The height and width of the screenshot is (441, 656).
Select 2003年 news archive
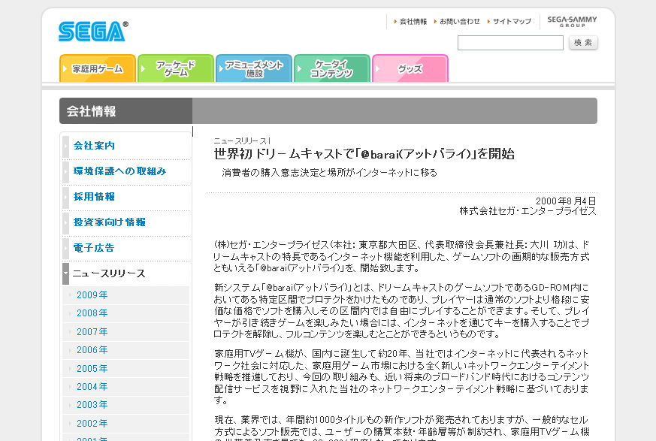coord(92,405)
